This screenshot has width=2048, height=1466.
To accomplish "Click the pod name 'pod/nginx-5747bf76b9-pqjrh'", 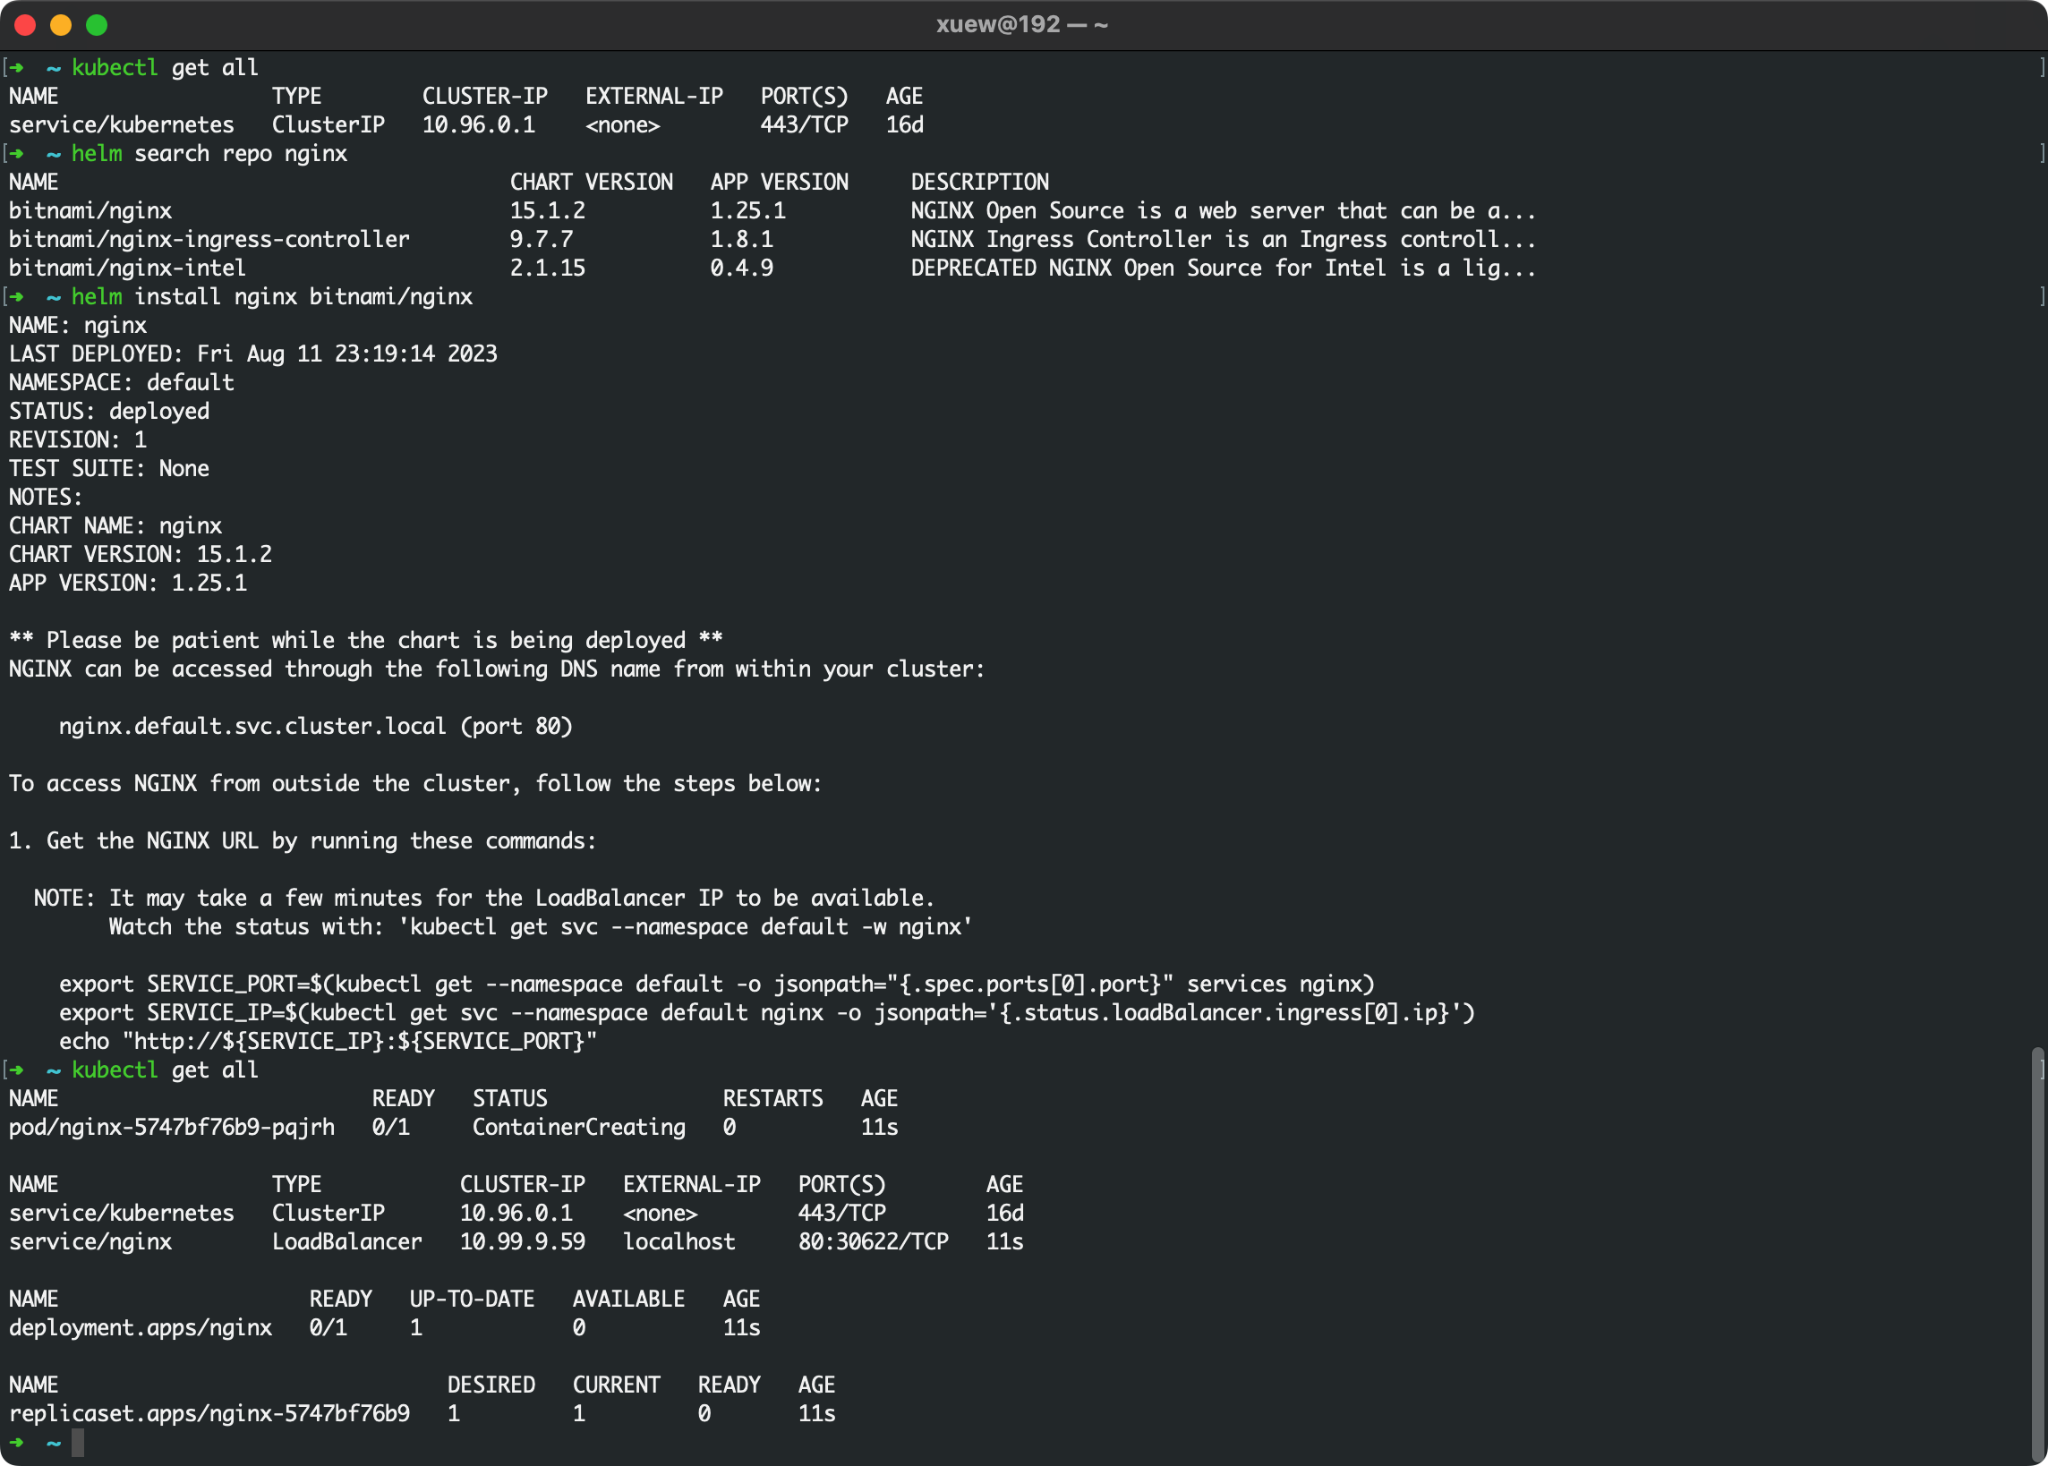I will 172,1128.
